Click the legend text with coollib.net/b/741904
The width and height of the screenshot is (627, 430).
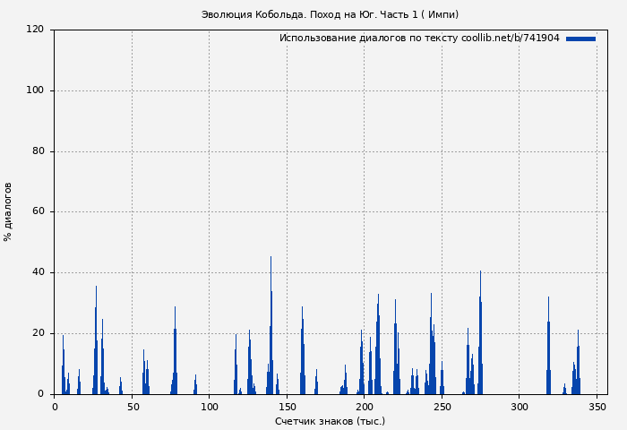pyautogui.click(x=419, y=39)
